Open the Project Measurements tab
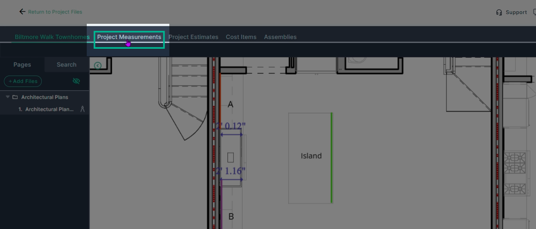536x229 pixels. coord(129,37)
